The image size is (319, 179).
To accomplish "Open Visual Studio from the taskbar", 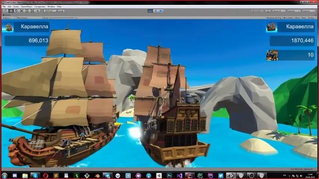I will click(179, 176).
